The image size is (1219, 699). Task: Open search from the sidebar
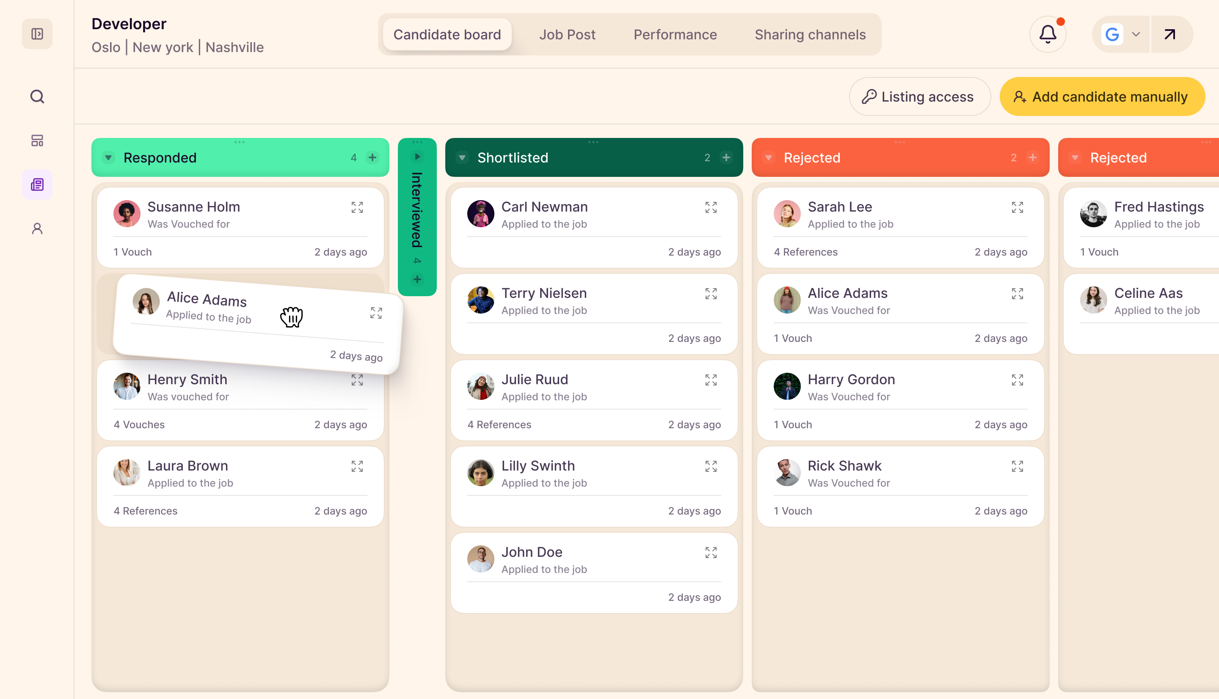(x=37, y=96)
